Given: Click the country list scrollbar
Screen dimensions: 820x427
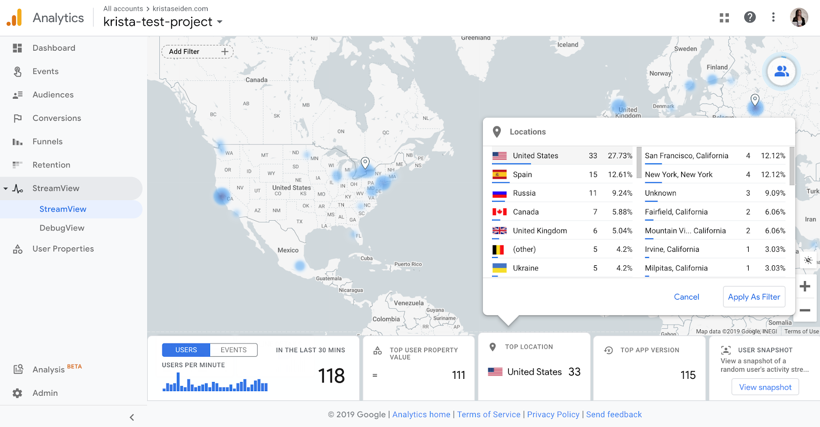Looking at the screenshot, I should 639,162.
